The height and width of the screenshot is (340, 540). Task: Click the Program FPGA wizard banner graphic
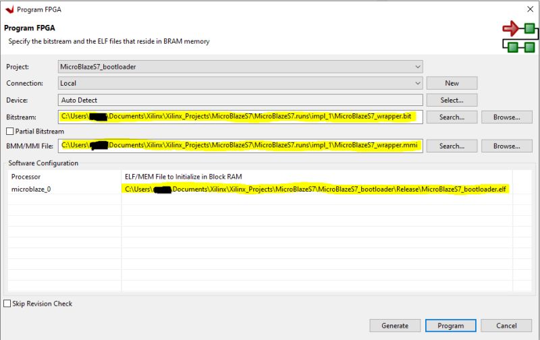click(x=520, y=36)
